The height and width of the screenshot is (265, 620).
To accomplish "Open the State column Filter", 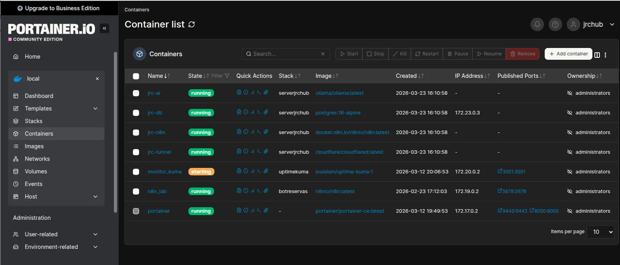I will pos(220,76).
